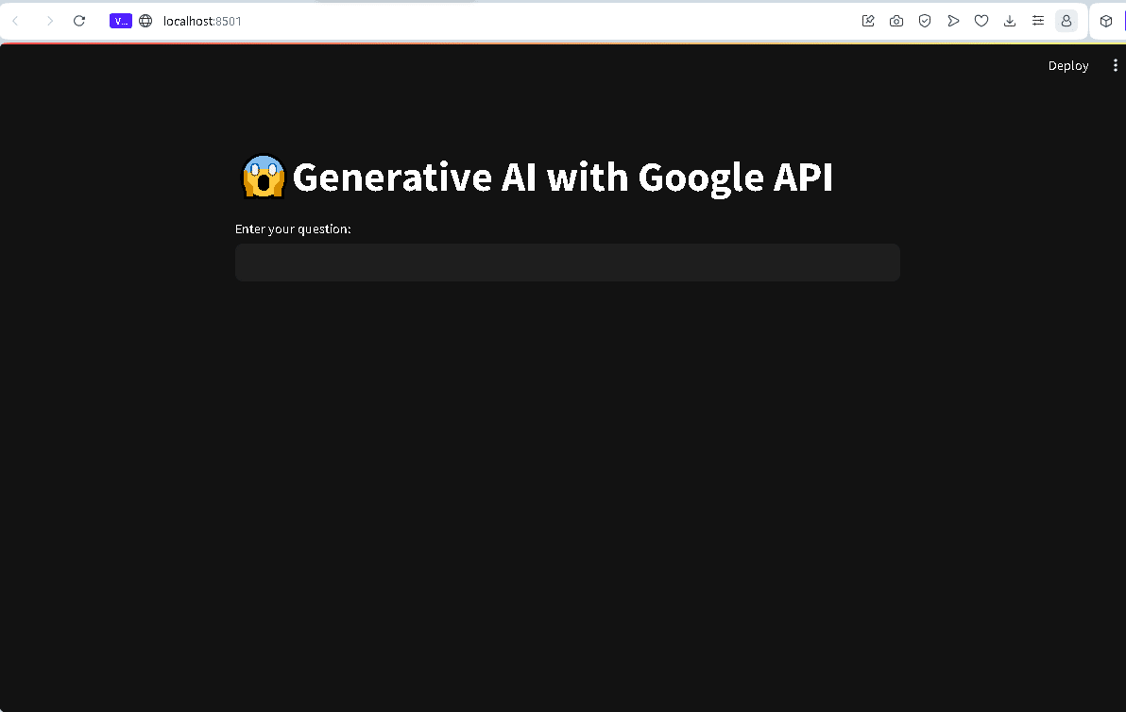
Task: Click the Deploy option in the app header
Action: pyautogui.click(x=1067, y=65)
